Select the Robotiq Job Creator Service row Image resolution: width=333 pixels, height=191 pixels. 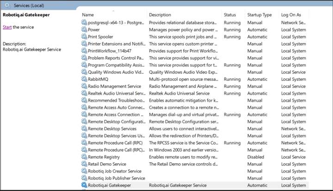[195, 171]
